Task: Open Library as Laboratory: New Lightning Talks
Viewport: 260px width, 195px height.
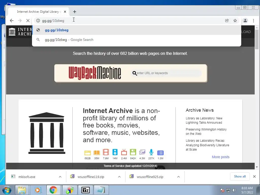Action: click(204, 120)
